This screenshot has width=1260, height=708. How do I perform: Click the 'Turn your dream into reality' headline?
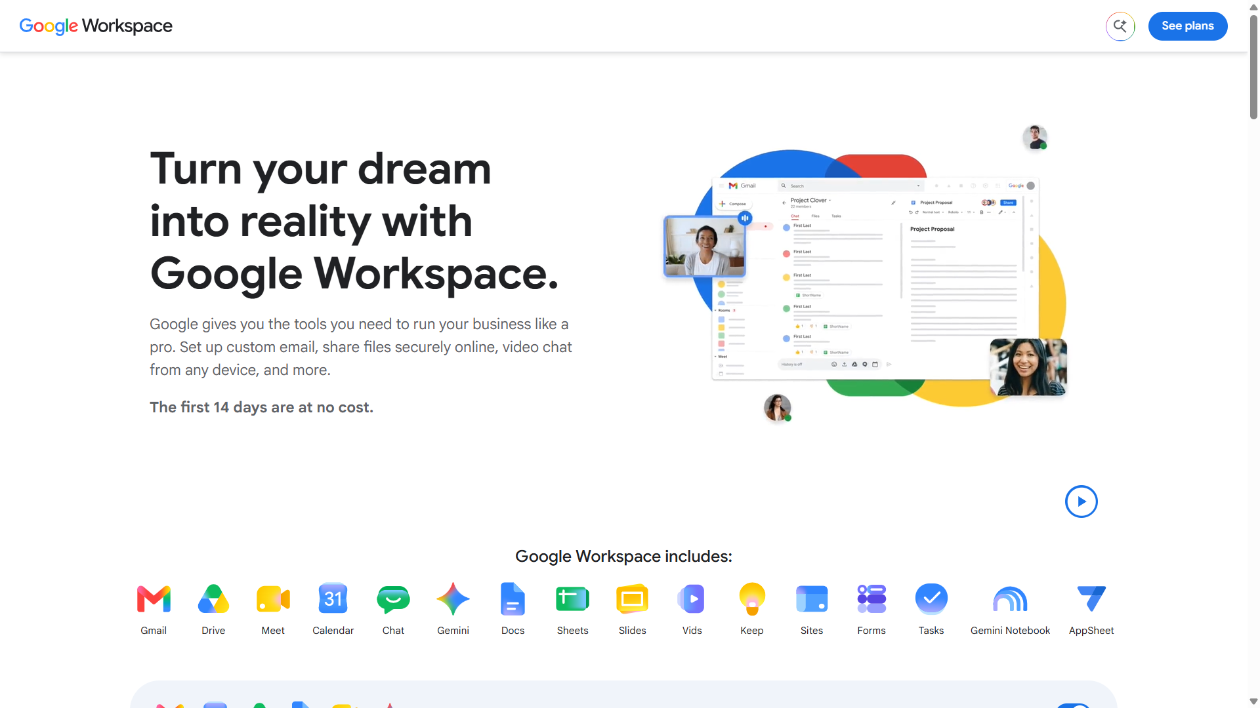(354, 221)
